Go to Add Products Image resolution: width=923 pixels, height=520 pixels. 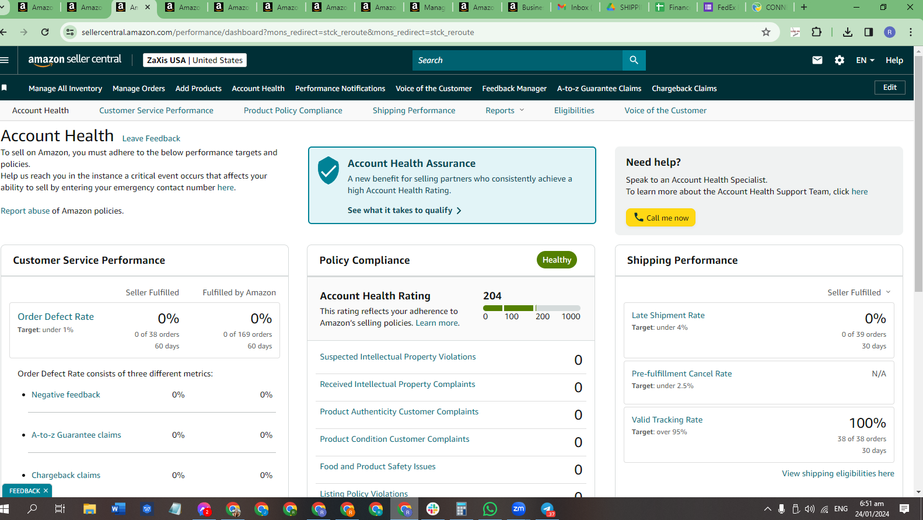click(x=198, y=88)
